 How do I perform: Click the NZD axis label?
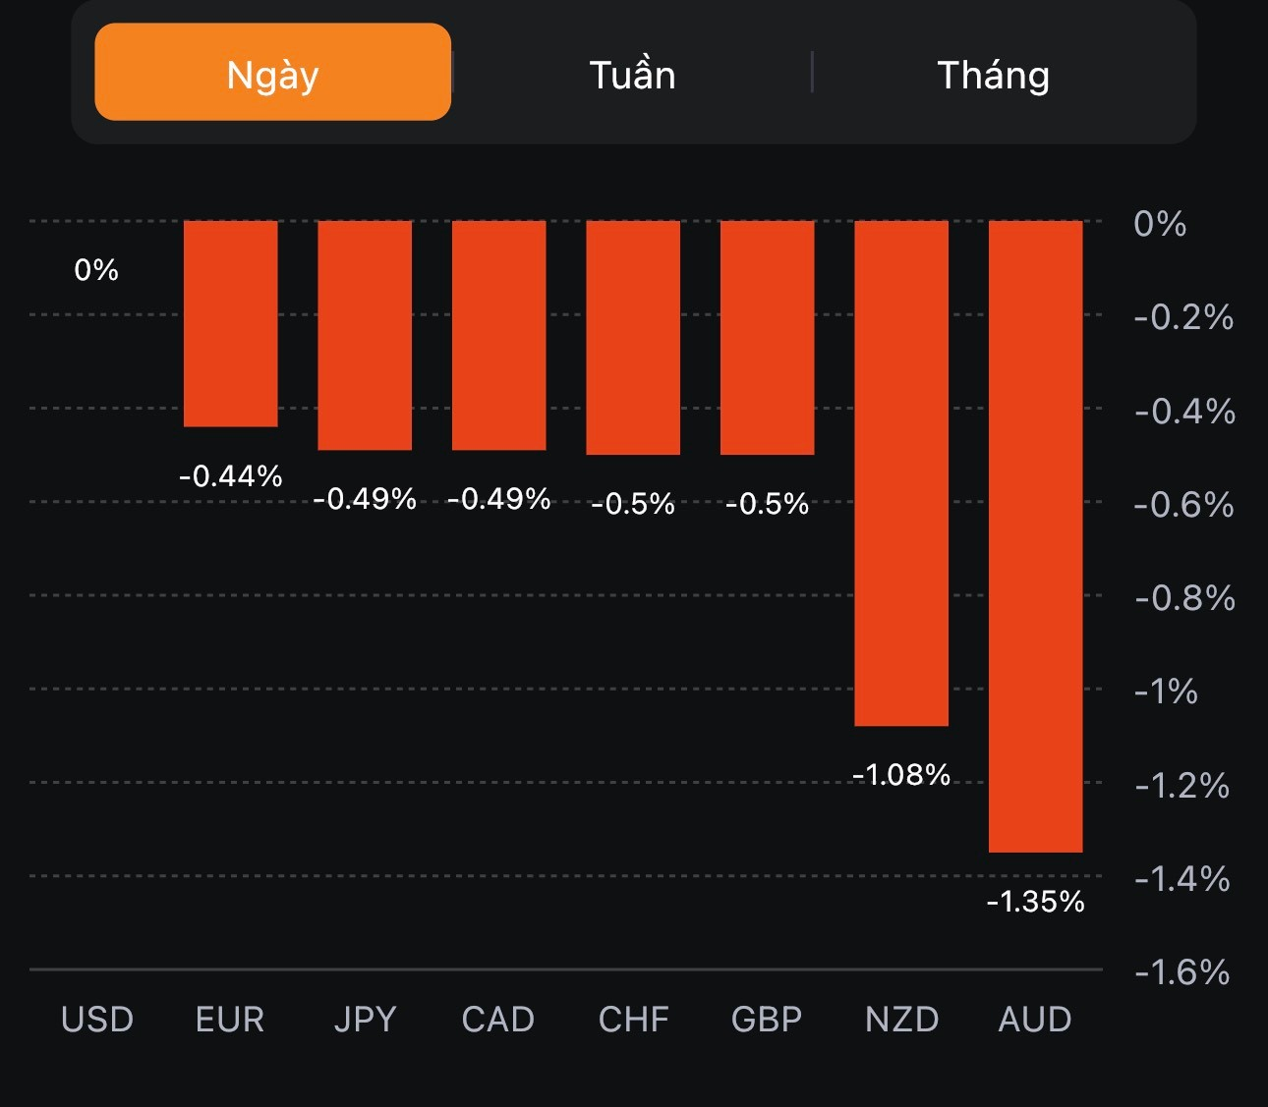coord(901,1020)
